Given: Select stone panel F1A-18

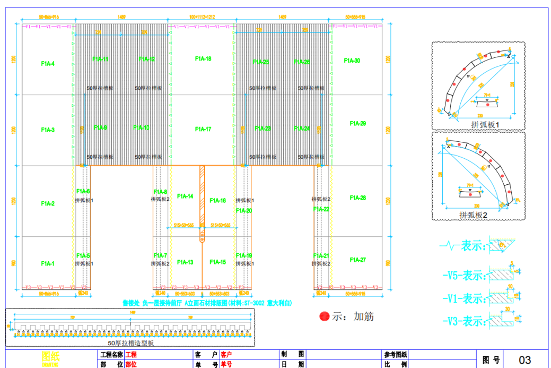Looking at the screenshot, I should tap(203, 59).
